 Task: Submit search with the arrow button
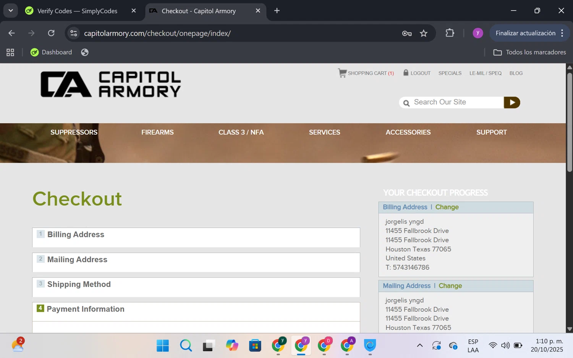(512, 102)
